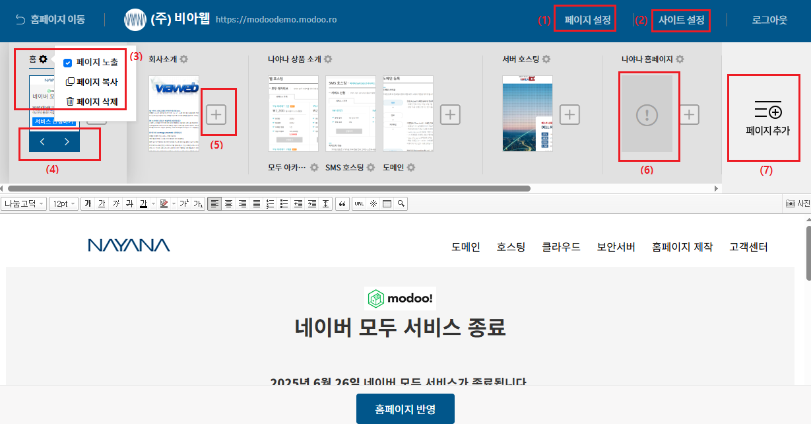Toggle the 페이지 노출 checkbox
811x424 pixels.
[67, 63]
